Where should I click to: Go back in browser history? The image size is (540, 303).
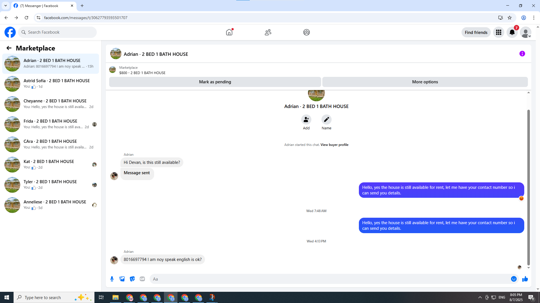coord(6,18)
